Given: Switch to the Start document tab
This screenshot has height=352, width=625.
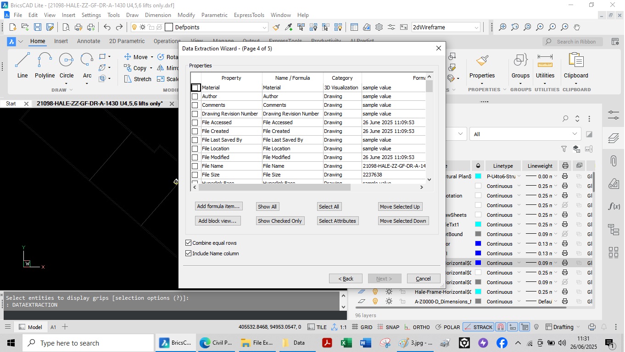Looking at the screenshot, I should click(11, 104).
